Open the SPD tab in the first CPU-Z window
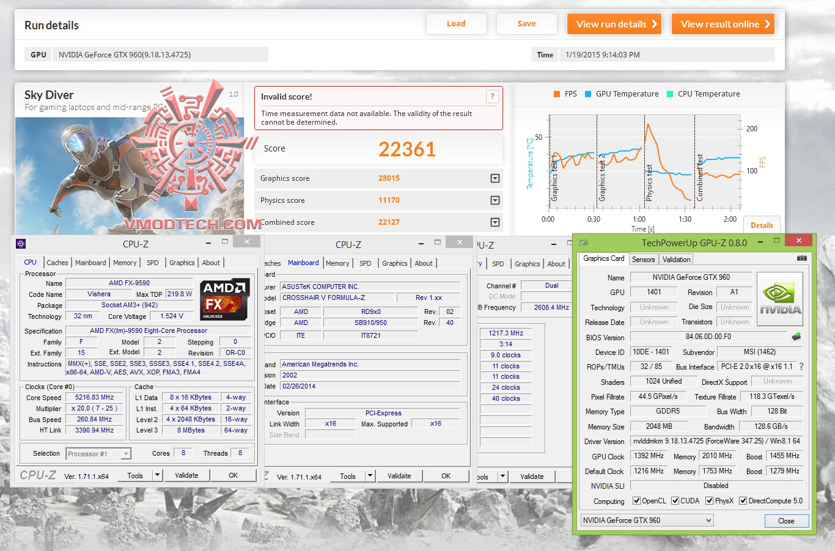 click(x=153, y=263)
